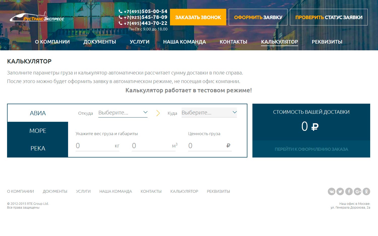Open КАЛЬКУЛЯТОР in top menu
This screenshot has height=236, width=378.
[280, 42]
